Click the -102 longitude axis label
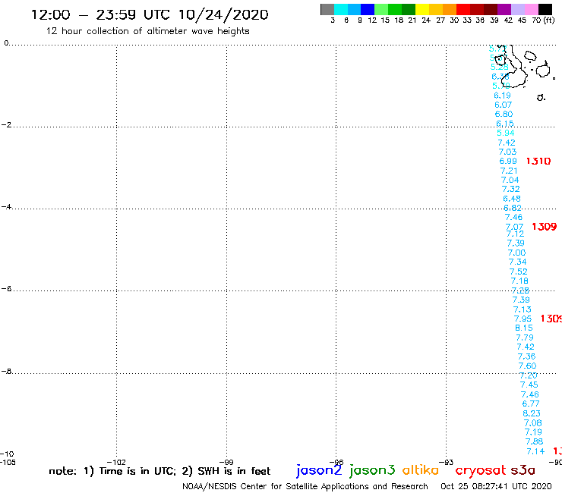 coord(116,462)
